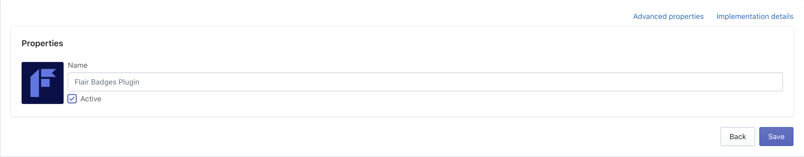Click the Active checkbox label text
The height and width of the screenshot is (157, 804).
(91, 99)
